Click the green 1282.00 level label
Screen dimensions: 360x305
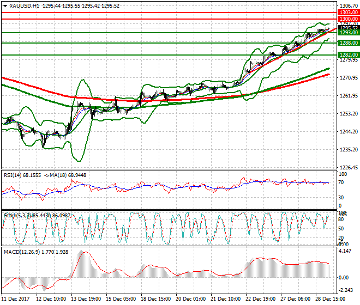[x=348, y=55]
